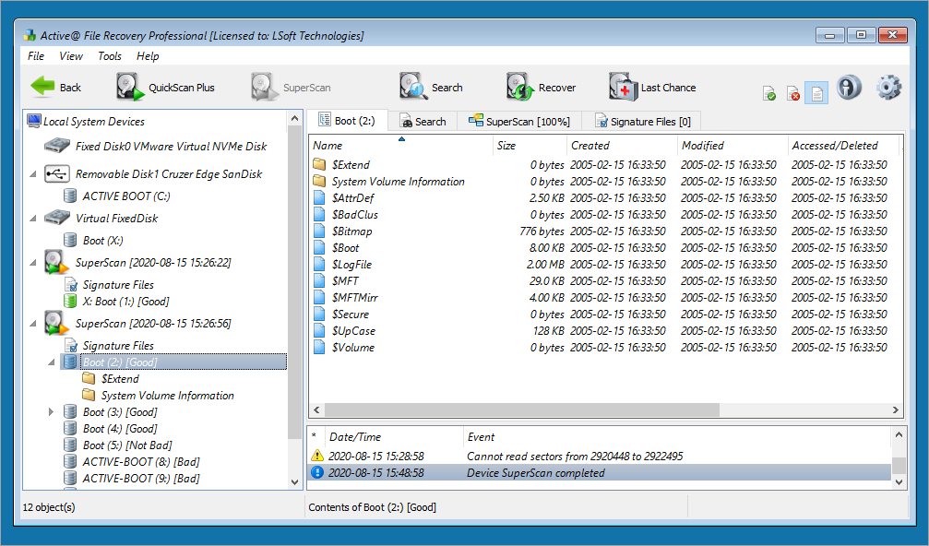Viewport: 929px width, 546px height.
Task: Open the File menu
Action: [36, 55]
